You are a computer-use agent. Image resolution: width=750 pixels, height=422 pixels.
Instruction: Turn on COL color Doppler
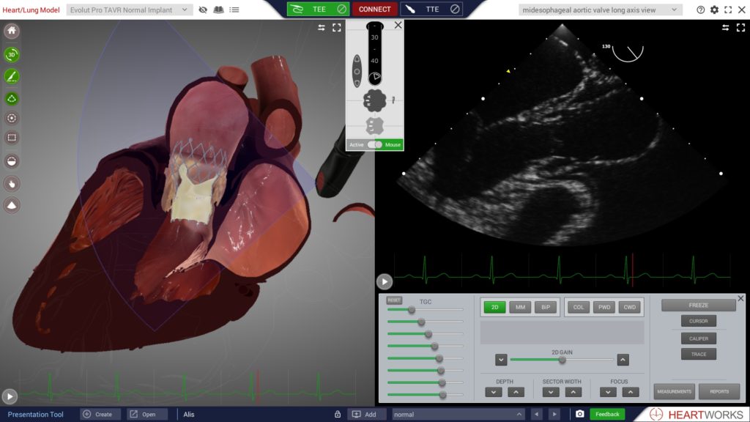coord(579,307)
